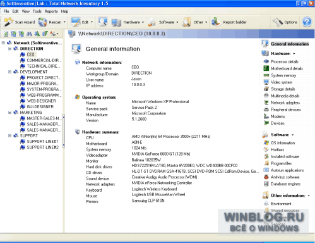
Task: Click the Network adapters icon
Action: pyautogui.click(x=266, y=103)
